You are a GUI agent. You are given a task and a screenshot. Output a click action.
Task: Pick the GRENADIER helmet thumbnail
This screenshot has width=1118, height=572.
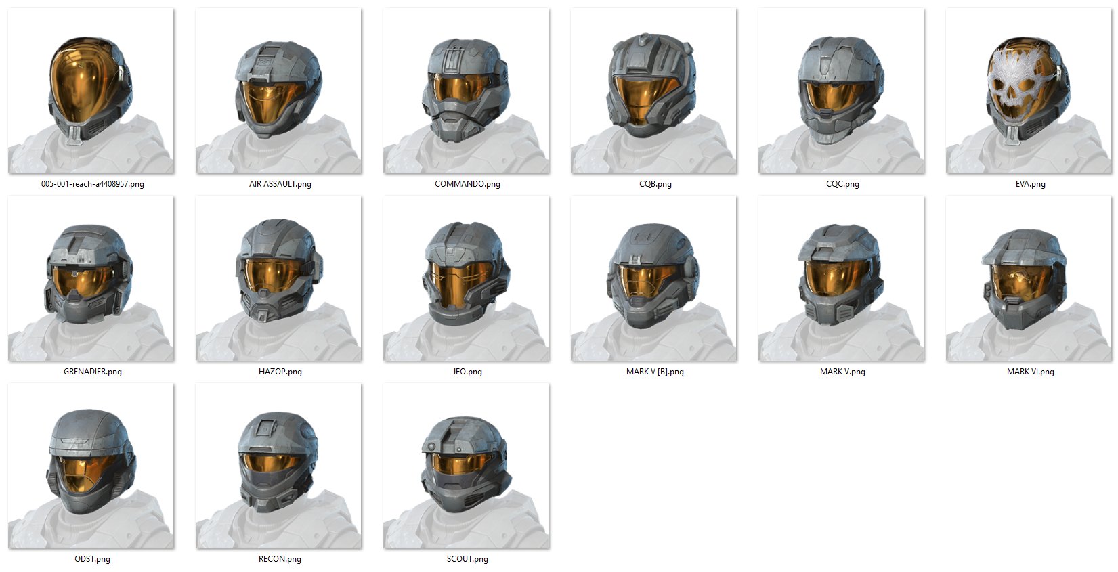point(91,278)
